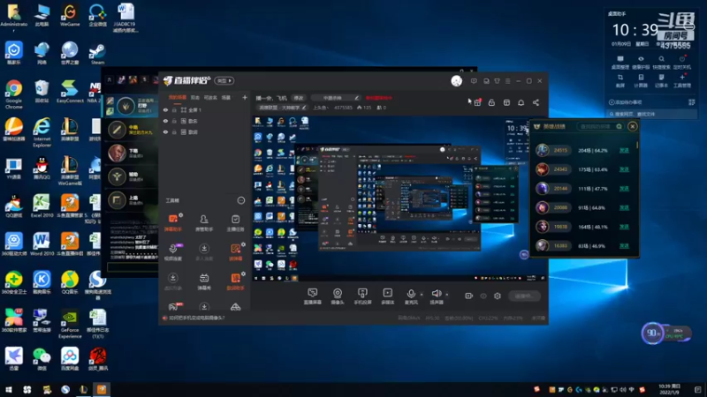Expand the speaker options arrow

447,295
